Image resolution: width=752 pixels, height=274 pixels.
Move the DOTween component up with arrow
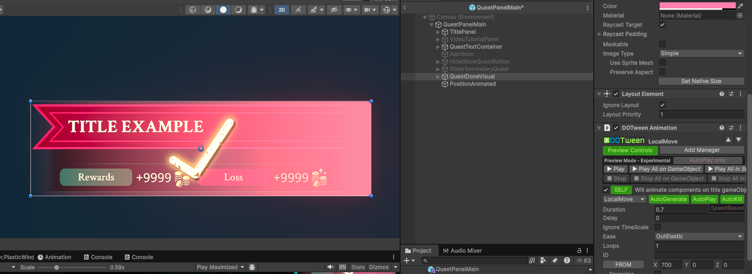click(x=728, y=140)
